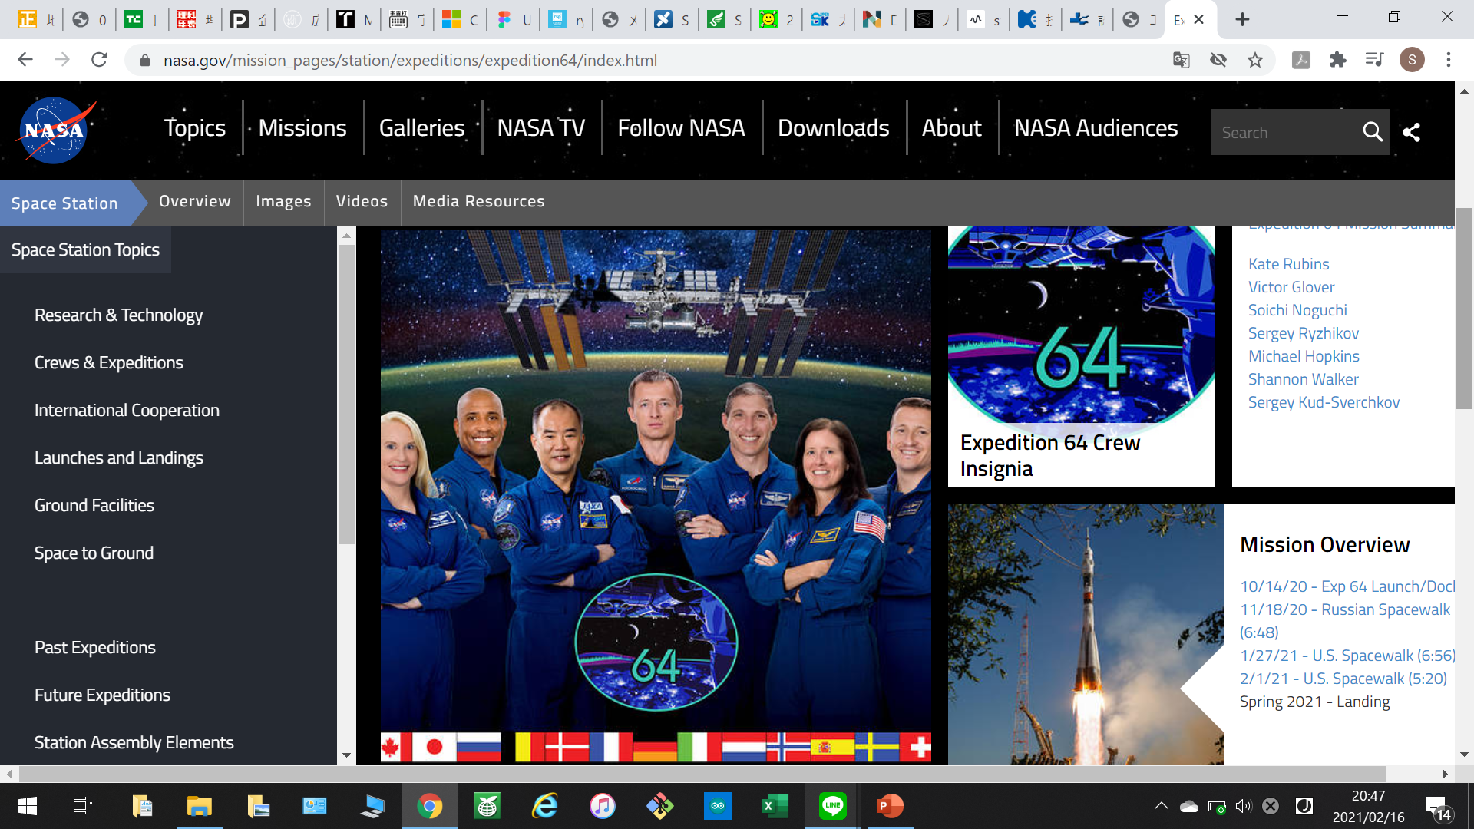Open the Topics menu
This screenshot has height=829, width=1474.
pos(195,127)
